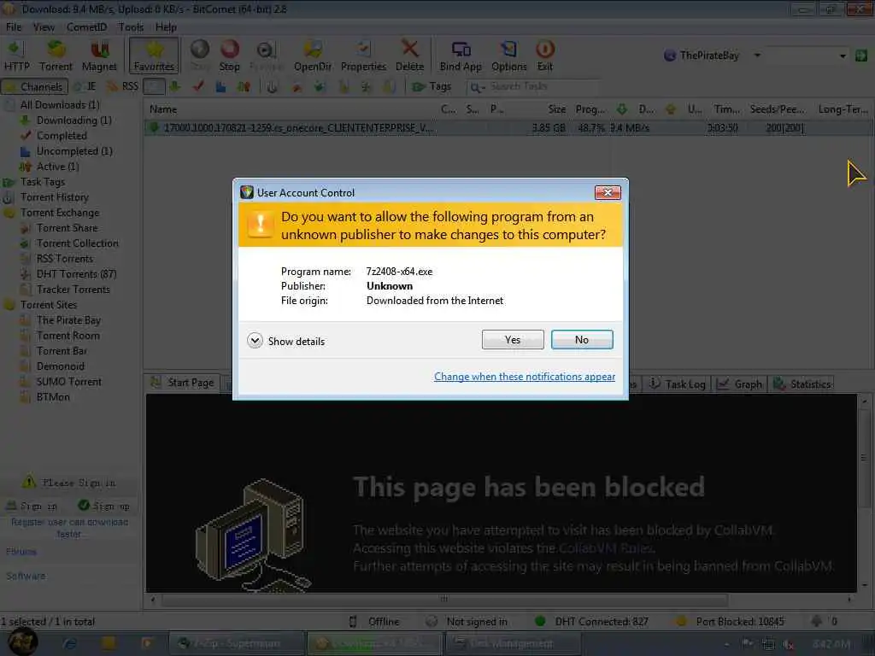Click the green search go button
Viewport: 875px width, 656px height.
tap(861, 56)
